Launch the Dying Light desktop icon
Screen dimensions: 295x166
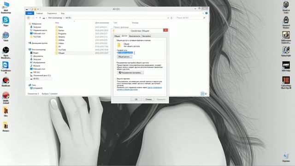(286, 51)
